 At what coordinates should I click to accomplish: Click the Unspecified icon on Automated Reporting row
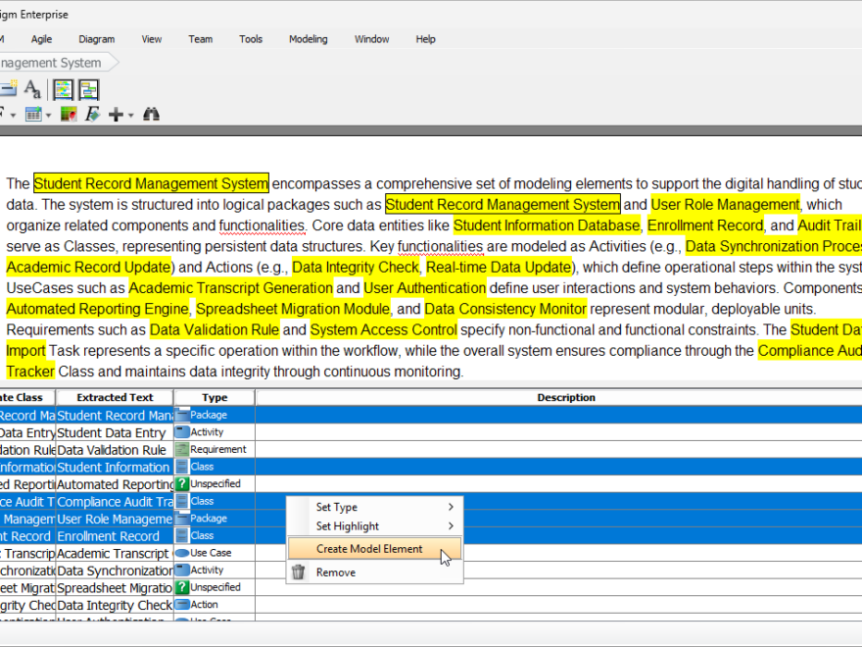[x=182, y=483]
